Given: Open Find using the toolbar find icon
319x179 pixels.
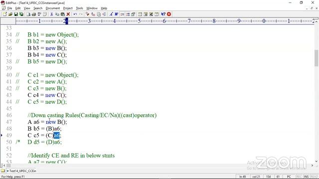Looking at the screenshot, I should tap(88, 14).
